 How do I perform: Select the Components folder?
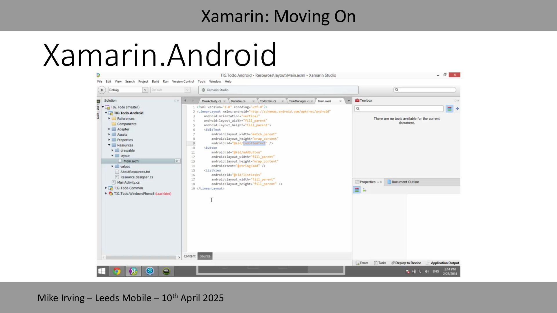pyautogui.click(x=126, y=124)
